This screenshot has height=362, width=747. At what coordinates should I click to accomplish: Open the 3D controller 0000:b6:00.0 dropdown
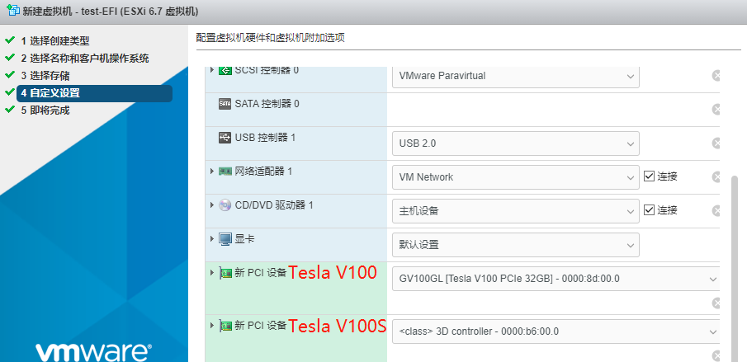click(556, 331)
